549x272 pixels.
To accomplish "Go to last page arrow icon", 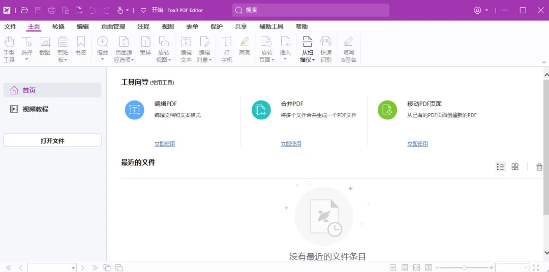I will click(x=95, y=268).
